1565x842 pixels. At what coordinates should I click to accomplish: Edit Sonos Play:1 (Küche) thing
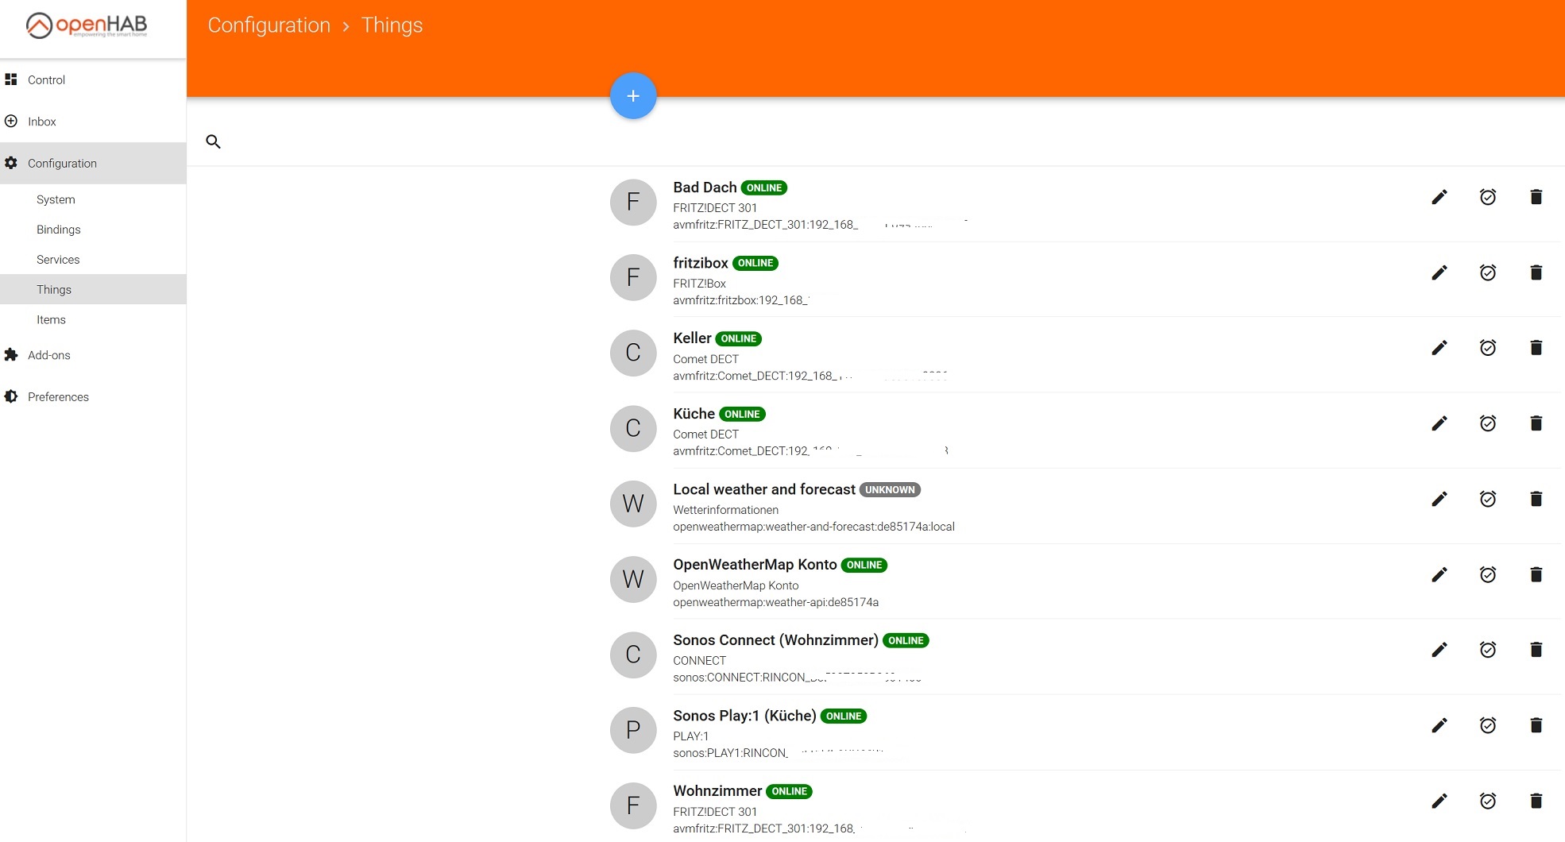1439,725
